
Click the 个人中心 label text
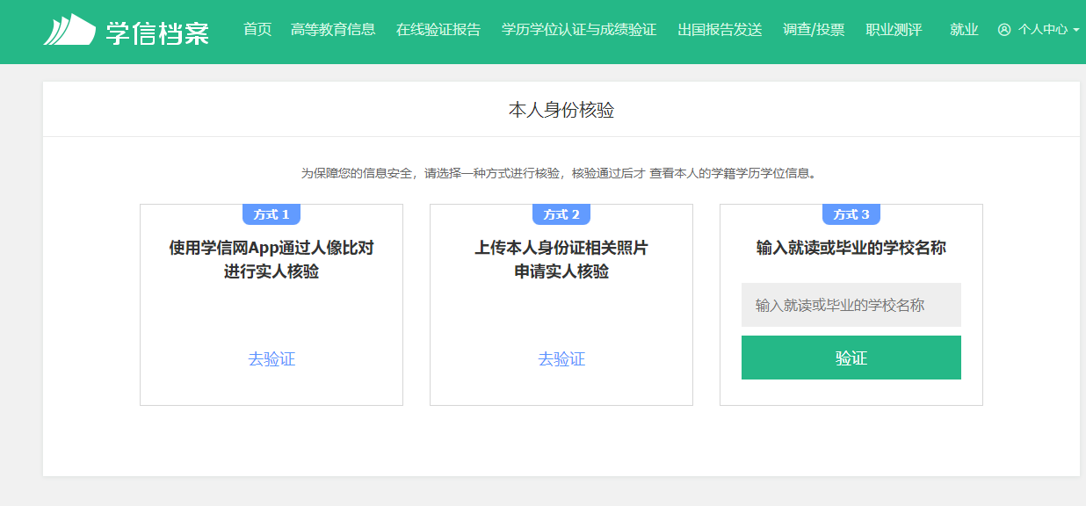(x=1043, y=30)
